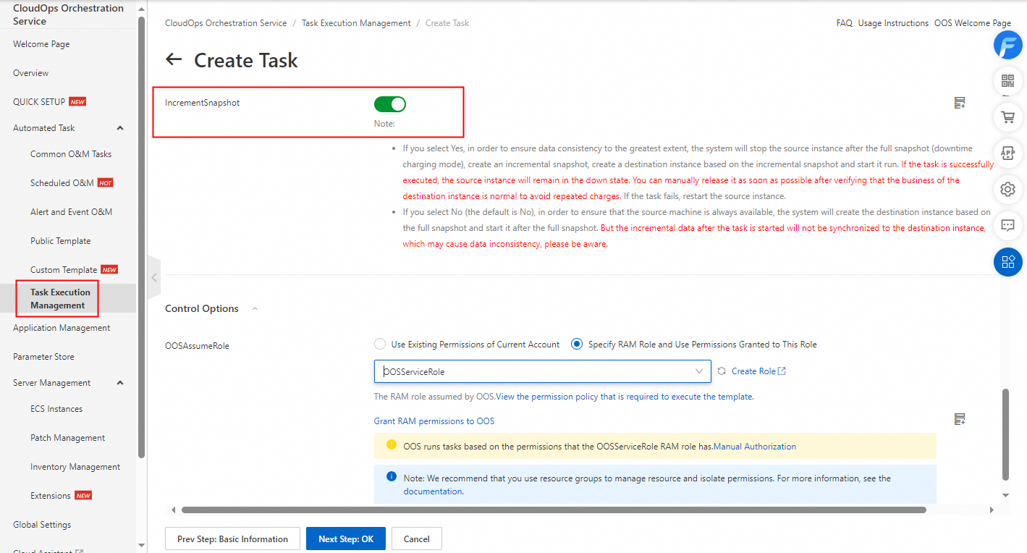This screenshot has height=553, width=1027.
Task: Click main vertical scrollbar down arrow
Action: [x=1005, y=495]
